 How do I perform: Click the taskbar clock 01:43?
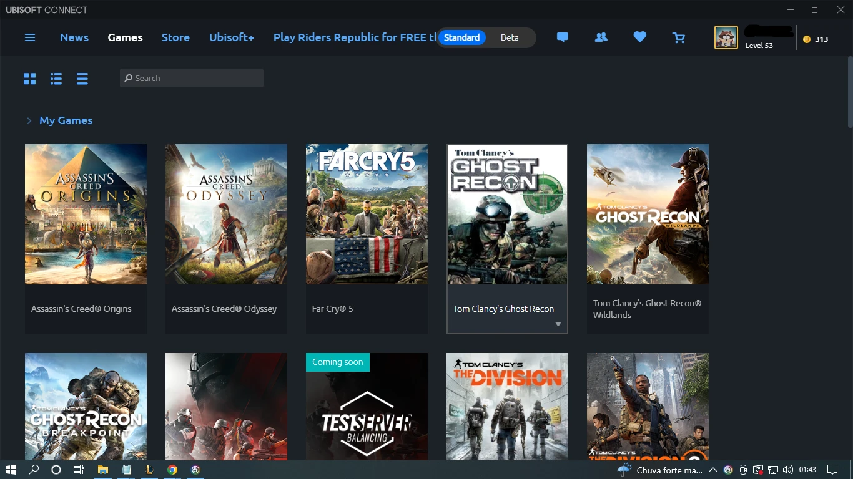click(x=807, y=470)
